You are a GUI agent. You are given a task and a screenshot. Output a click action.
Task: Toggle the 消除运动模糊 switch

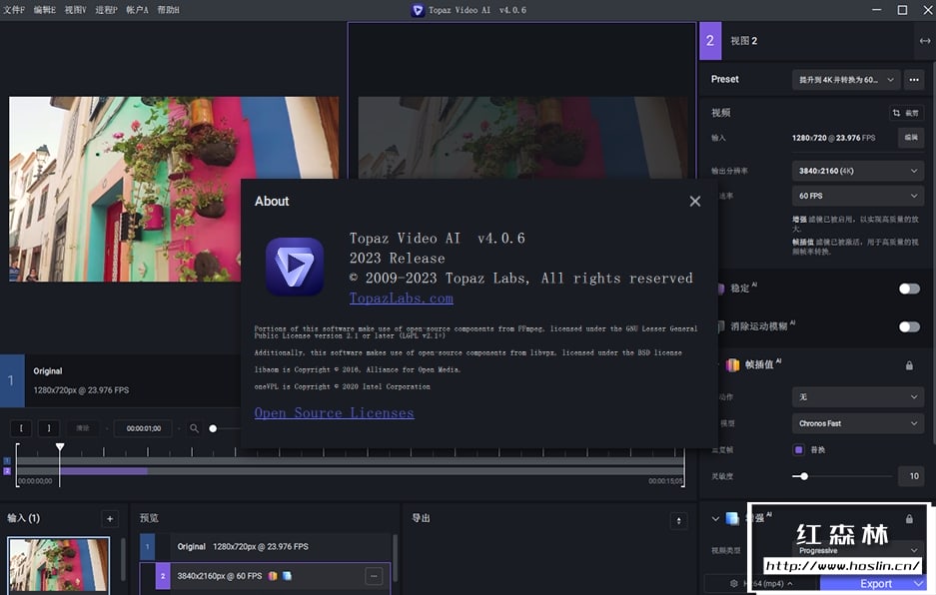[909, 326]
